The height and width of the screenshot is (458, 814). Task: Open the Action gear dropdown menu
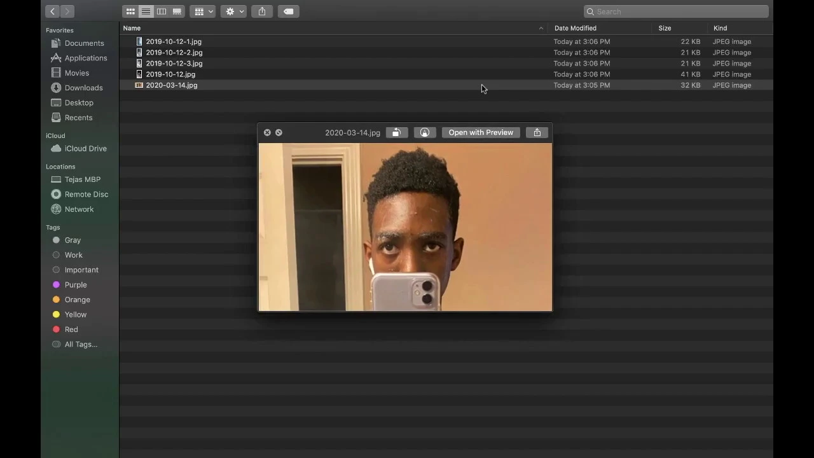pyautogui.click(x=234, y=11)
